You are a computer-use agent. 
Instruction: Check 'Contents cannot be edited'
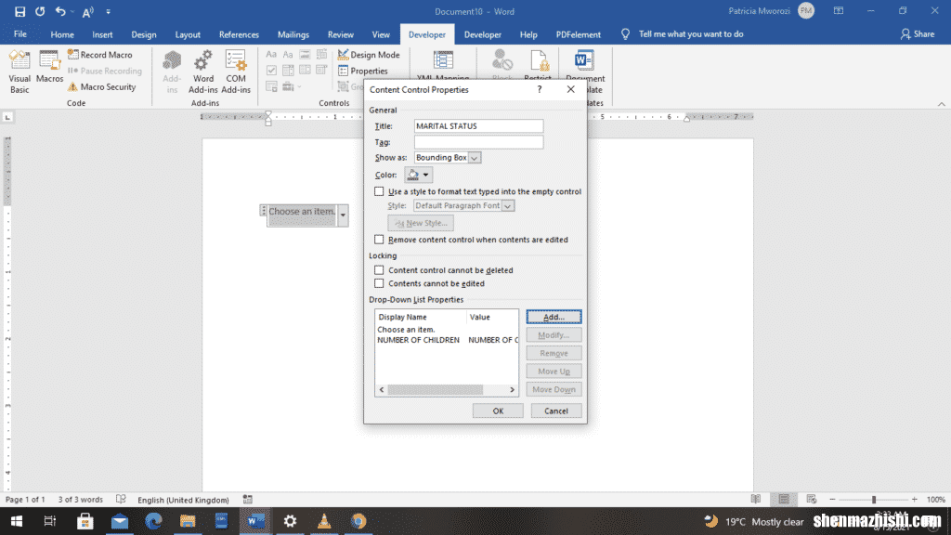(379, 283)
